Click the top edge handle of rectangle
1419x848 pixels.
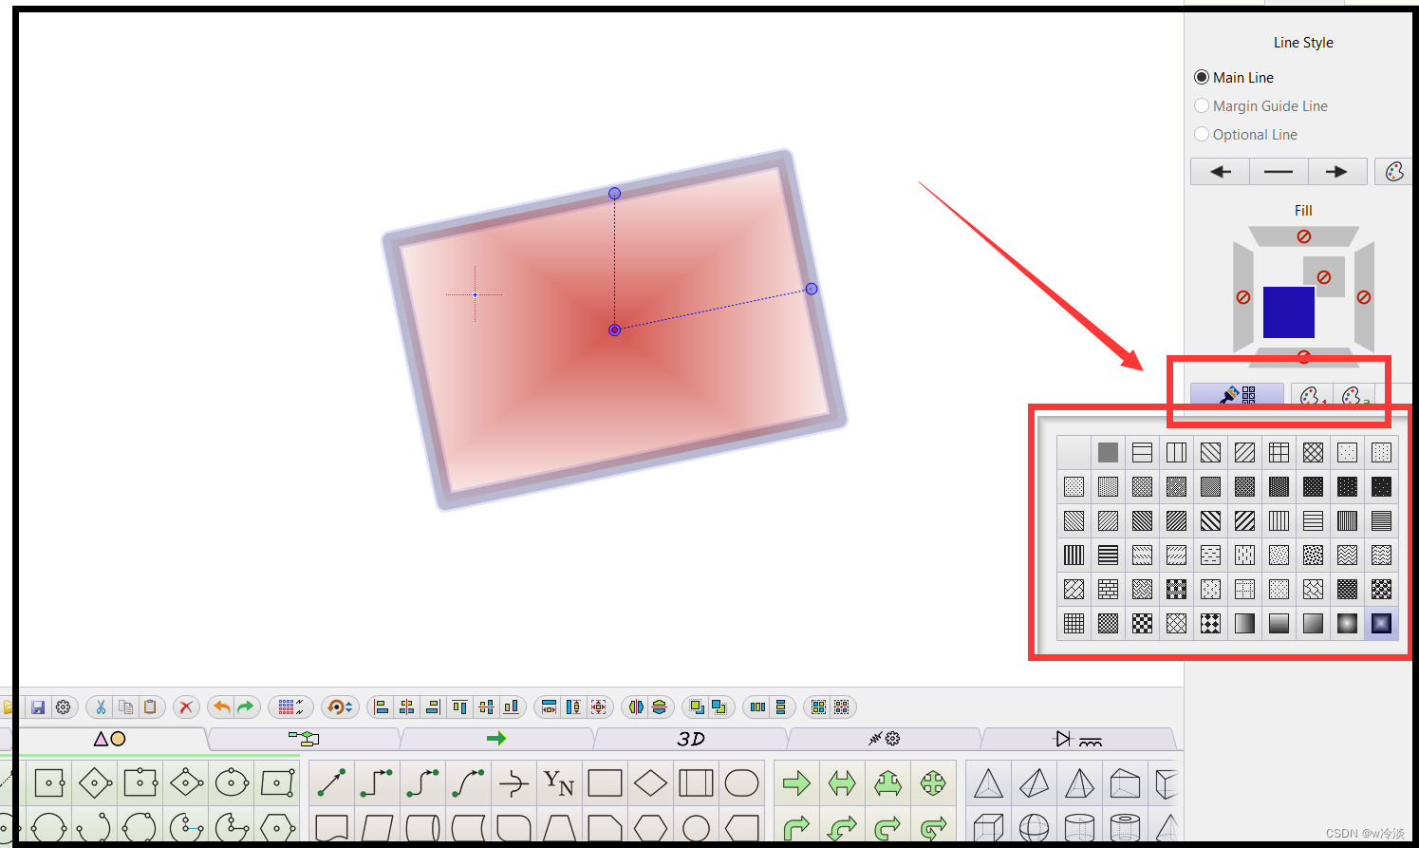click(614, 194)
